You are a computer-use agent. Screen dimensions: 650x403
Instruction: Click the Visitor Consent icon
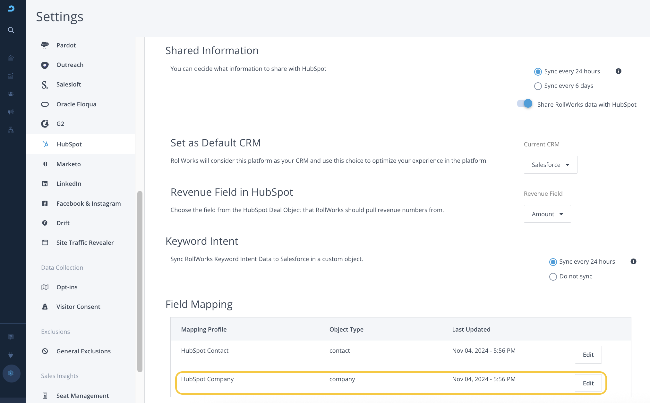click(x=45, y=307)
